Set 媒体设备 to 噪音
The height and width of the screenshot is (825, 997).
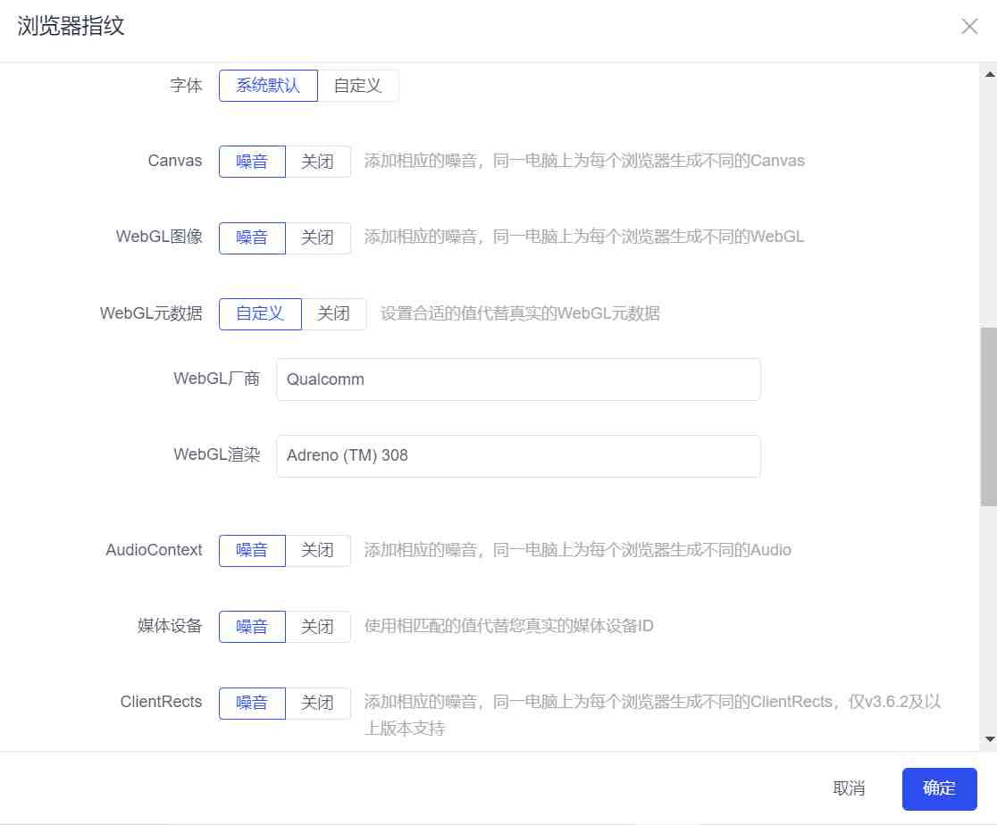252,627
